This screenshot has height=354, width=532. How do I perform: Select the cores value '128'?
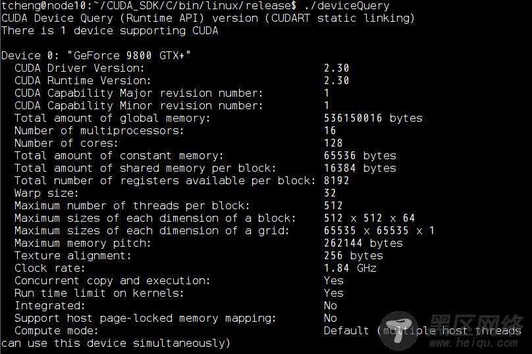[333, 143]
